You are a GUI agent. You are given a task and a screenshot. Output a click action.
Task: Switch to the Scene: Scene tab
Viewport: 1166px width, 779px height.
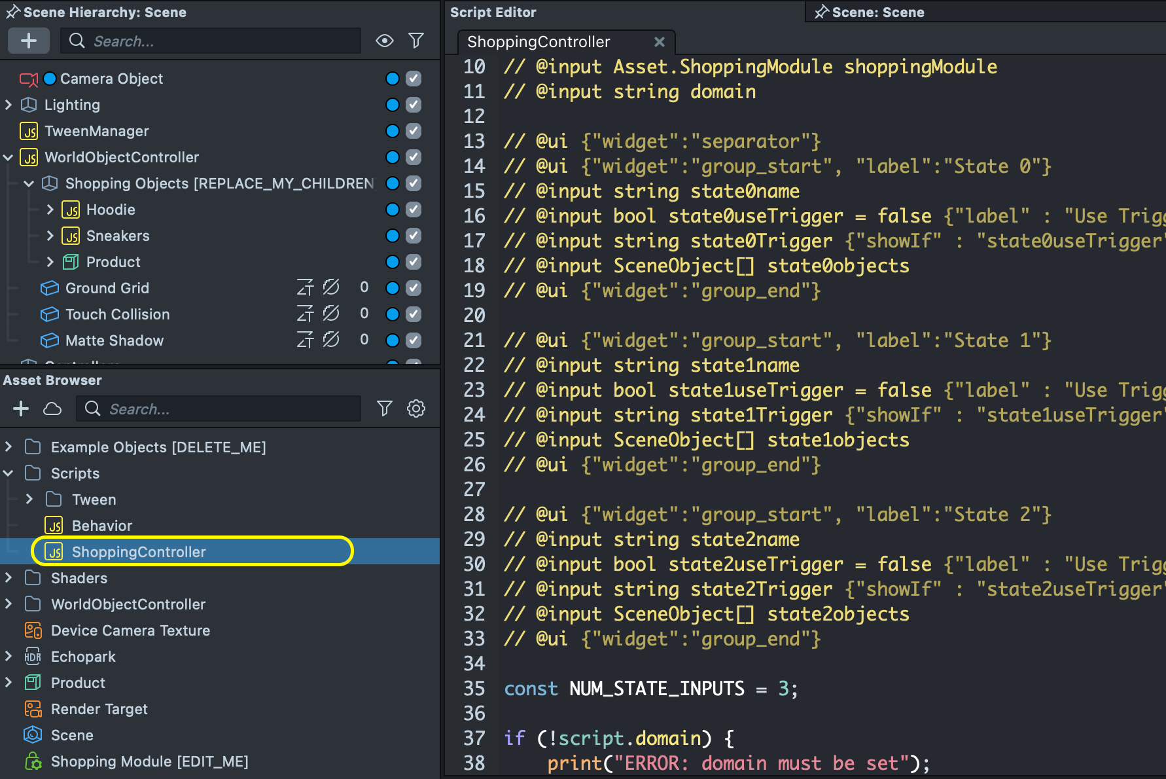[877, 12]
